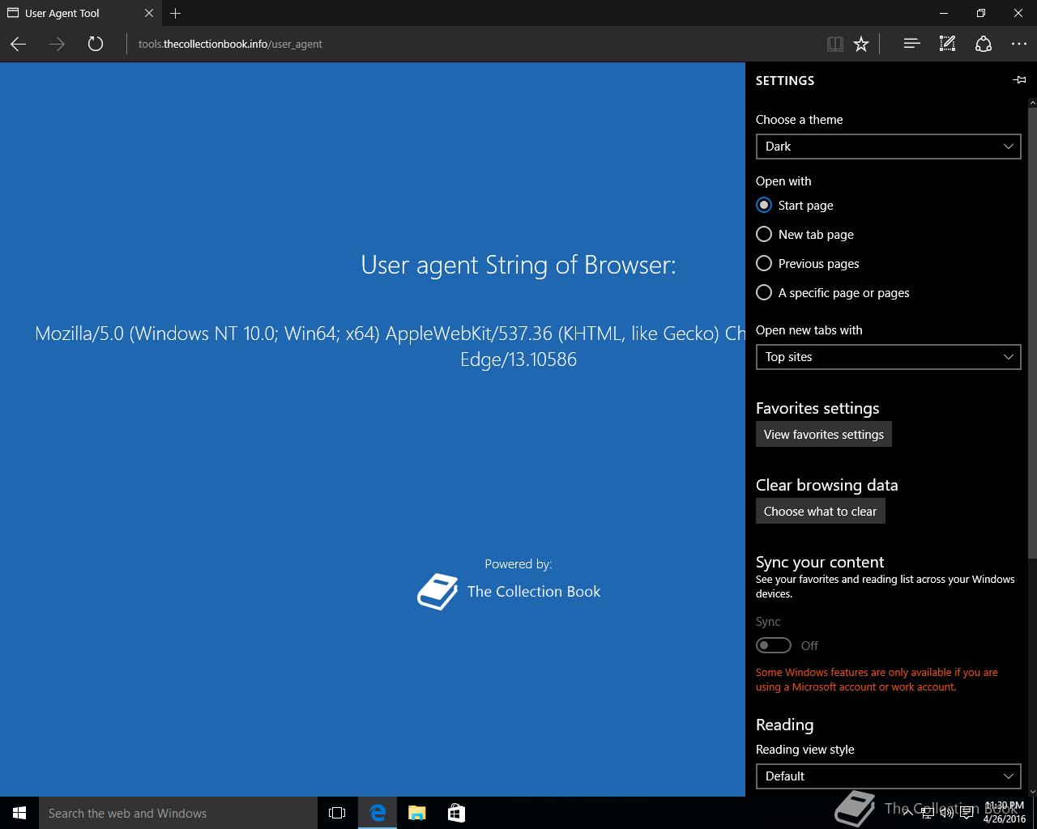Open the Hub panel icon
1037x829 pixels.
(x=911, y=44)
